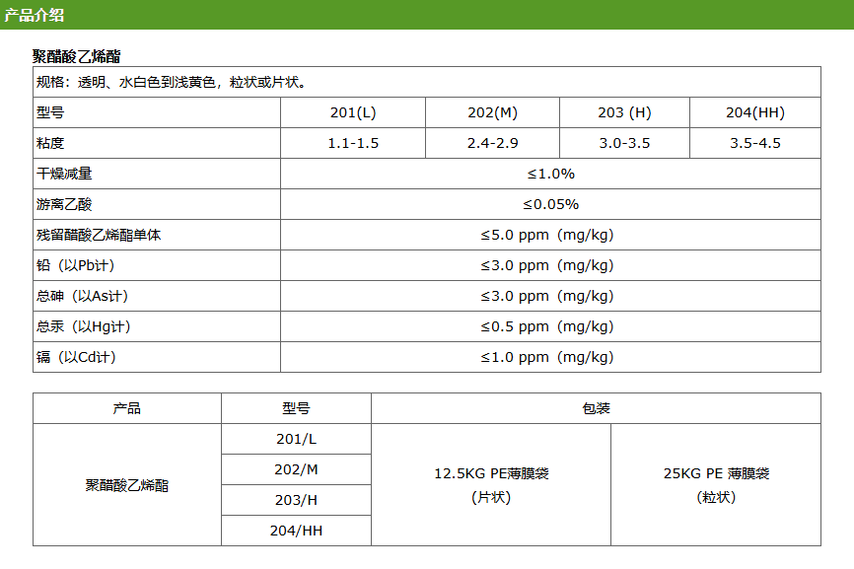Select the 204(HH) model column header

[x=754, y=112]
